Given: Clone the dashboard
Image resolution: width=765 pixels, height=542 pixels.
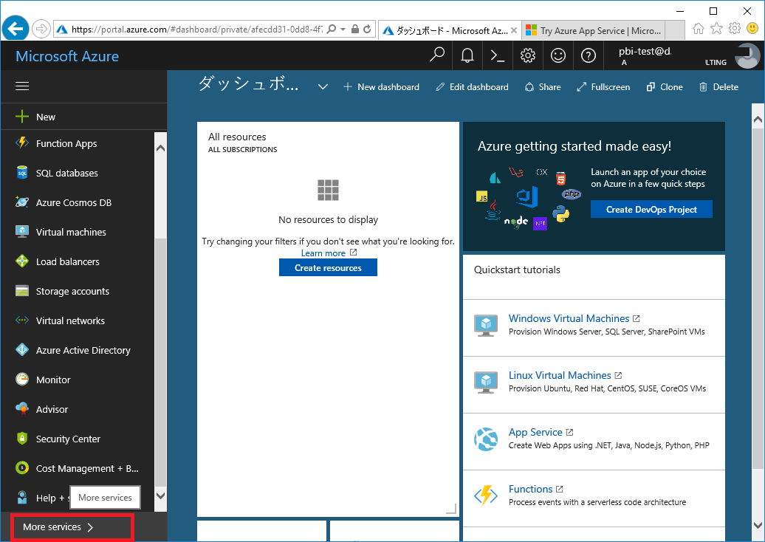Looking at the screenshot, I should click(x=665, y=87).
